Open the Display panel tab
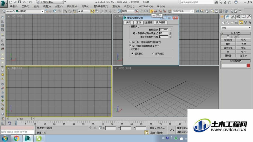The image size is (253, 142). [x=244, y=17]
